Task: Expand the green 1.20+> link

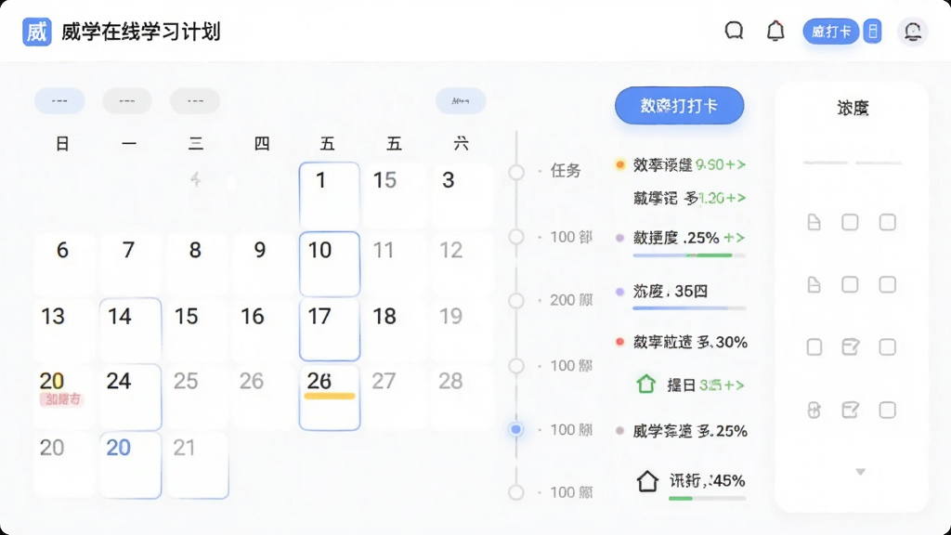Action: 722,198
